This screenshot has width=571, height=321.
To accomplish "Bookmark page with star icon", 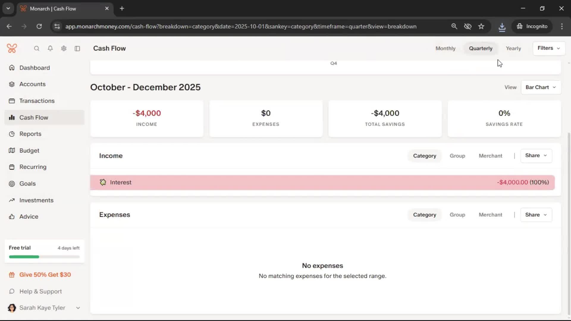I will 481,26.
